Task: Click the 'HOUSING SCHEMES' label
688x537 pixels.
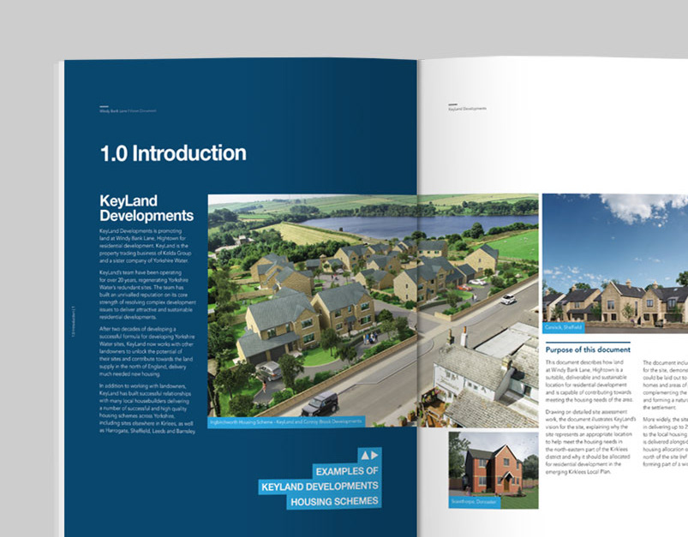Action: tap(334, 502)
